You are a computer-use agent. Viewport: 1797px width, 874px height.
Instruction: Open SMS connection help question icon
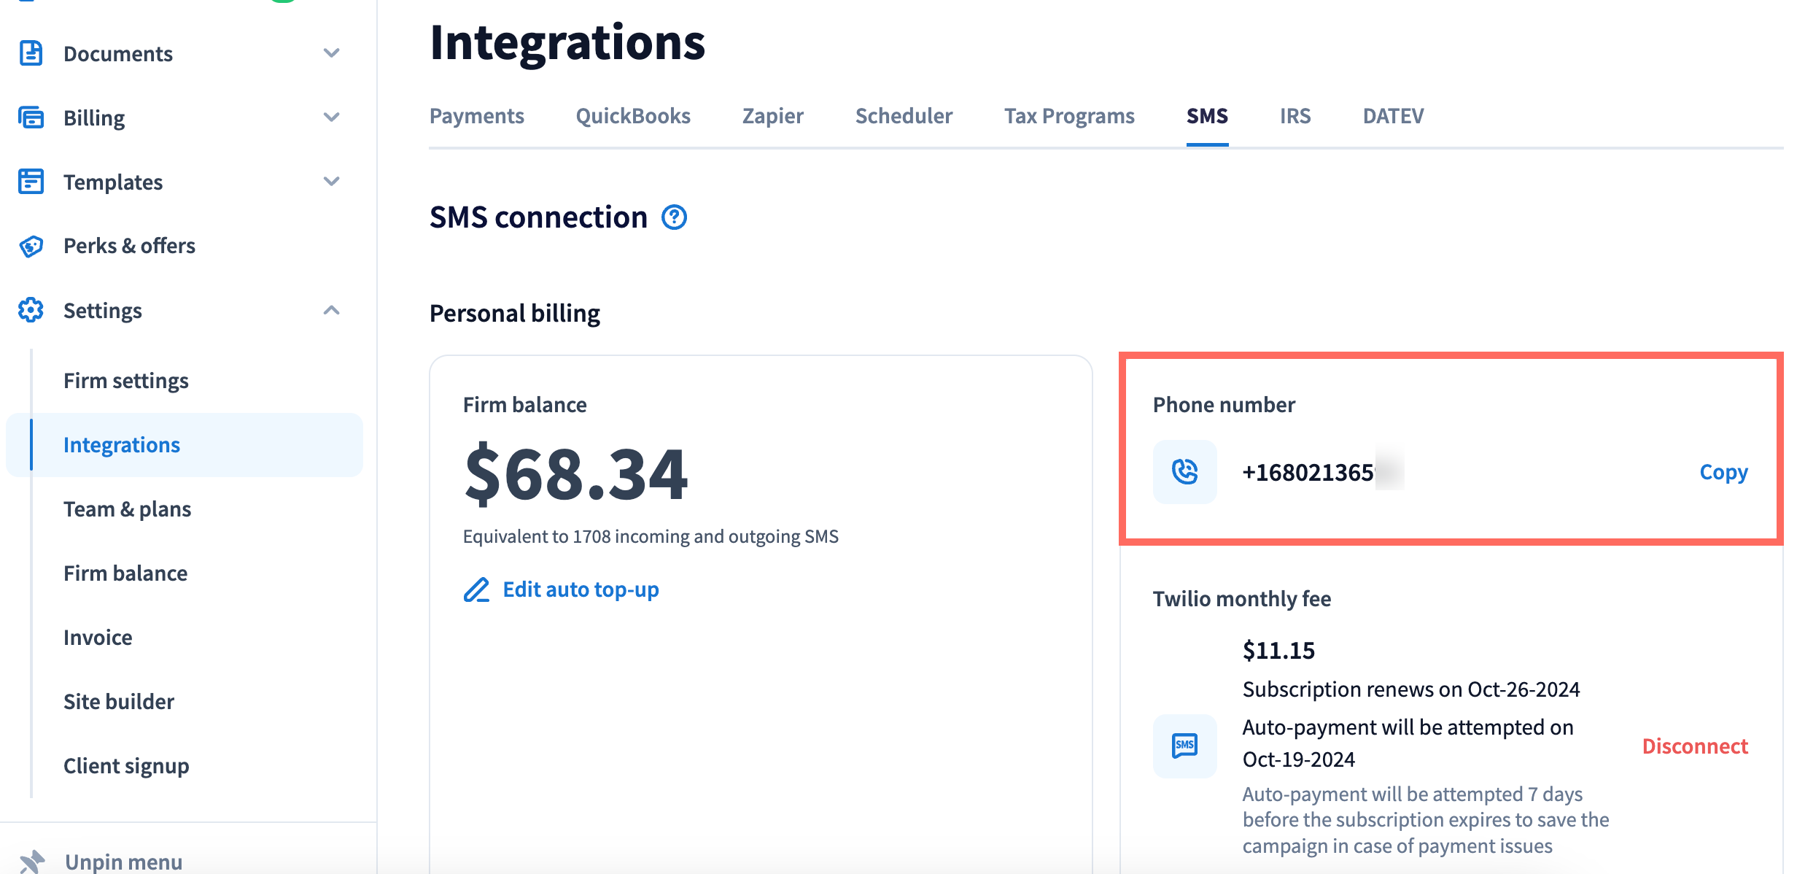[x=674, y=217]
